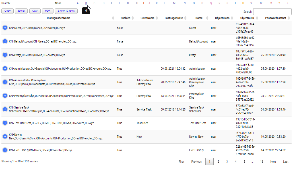The width and height of the screenshot is (293, 172).
Task: Select the letter Z filter
Action: (x=288, y=3)
